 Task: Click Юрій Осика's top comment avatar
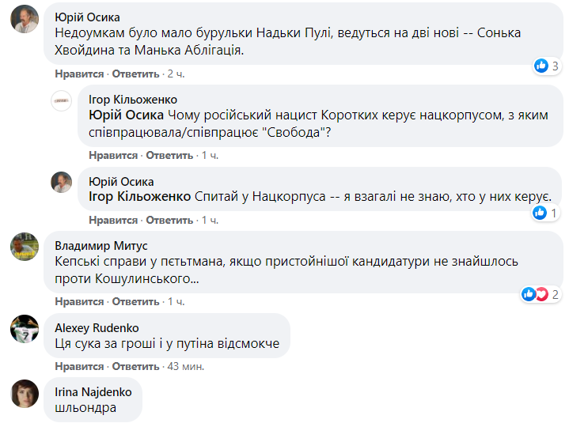(25, 18)
